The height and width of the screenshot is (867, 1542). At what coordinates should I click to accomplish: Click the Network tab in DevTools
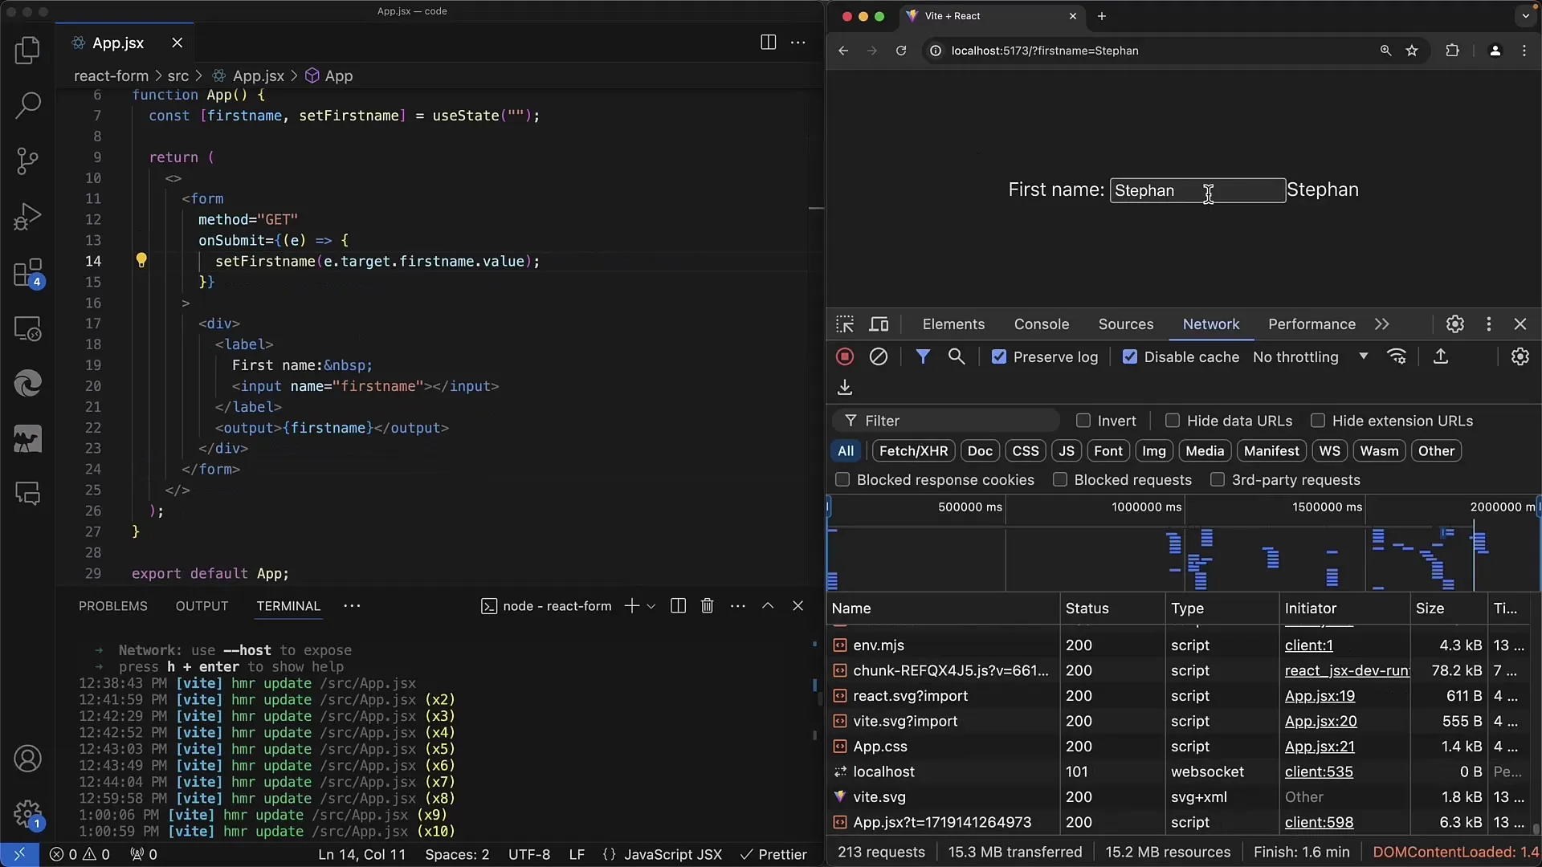click(x=1210, y=324)
